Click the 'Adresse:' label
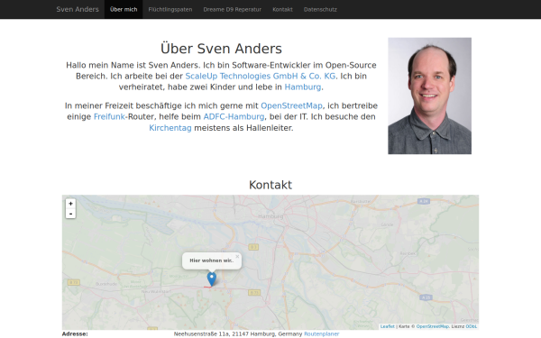 click(75, 333)
